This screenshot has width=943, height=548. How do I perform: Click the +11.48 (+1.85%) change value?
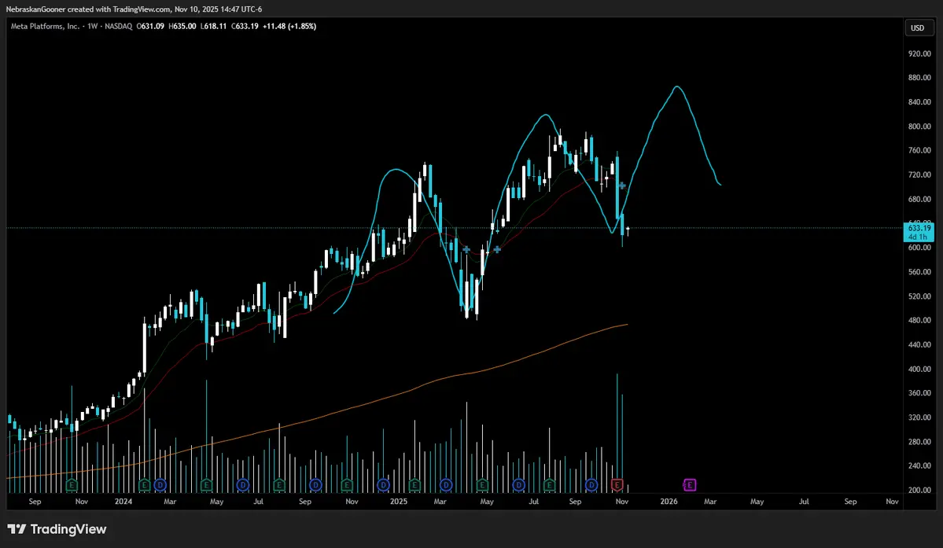[x=289, y=27]
